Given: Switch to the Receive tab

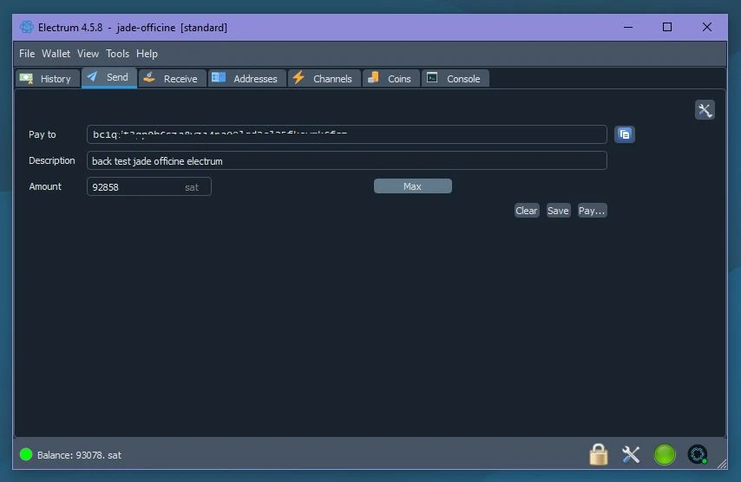Looking at the screenshot, I should (171, 79).
